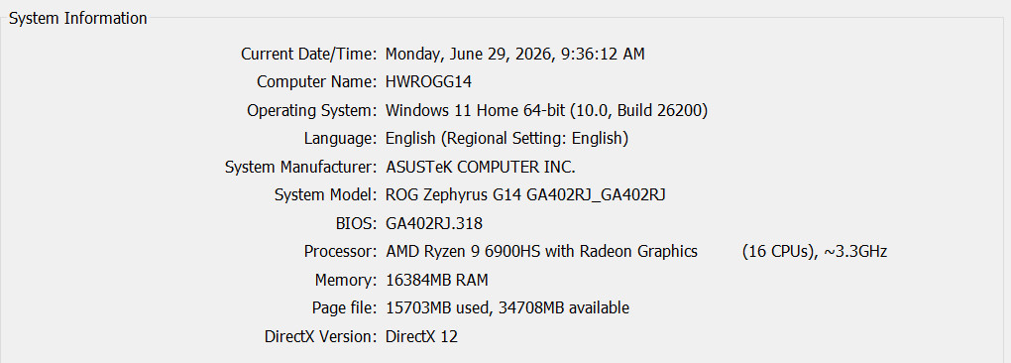
Task: Click the English Regional Setting value
Action: [506, 139]
